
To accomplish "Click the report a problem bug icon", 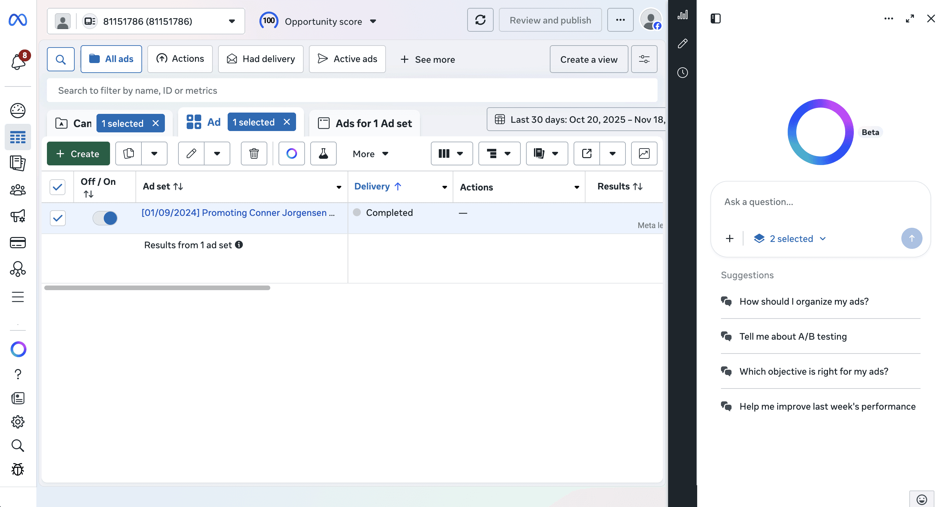I will point(18,469).
